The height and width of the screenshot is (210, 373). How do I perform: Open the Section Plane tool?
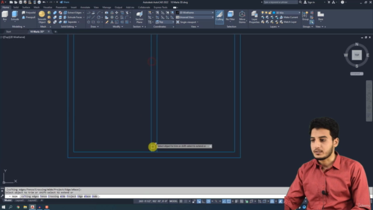(x=139, y=17)
